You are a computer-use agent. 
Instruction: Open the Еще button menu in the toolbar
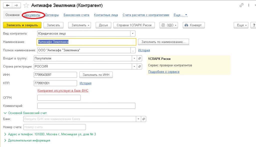(x=241, y=25)
